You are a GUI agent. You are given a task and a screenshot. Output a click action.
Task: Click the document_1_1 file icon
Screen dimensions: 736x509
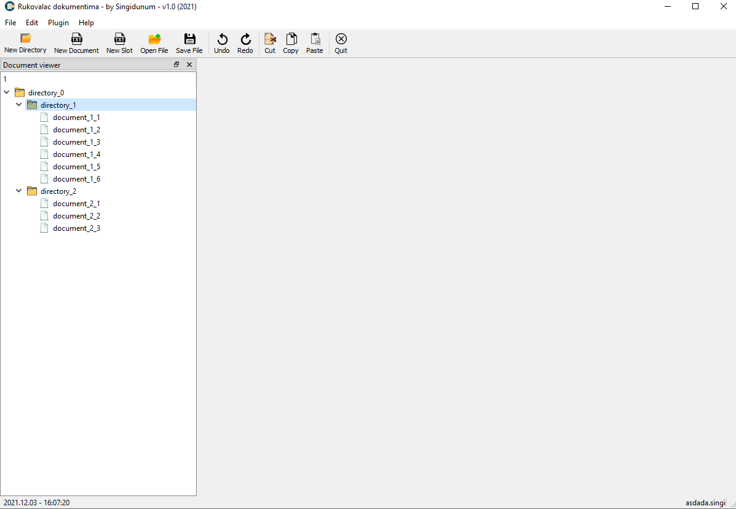44,117
